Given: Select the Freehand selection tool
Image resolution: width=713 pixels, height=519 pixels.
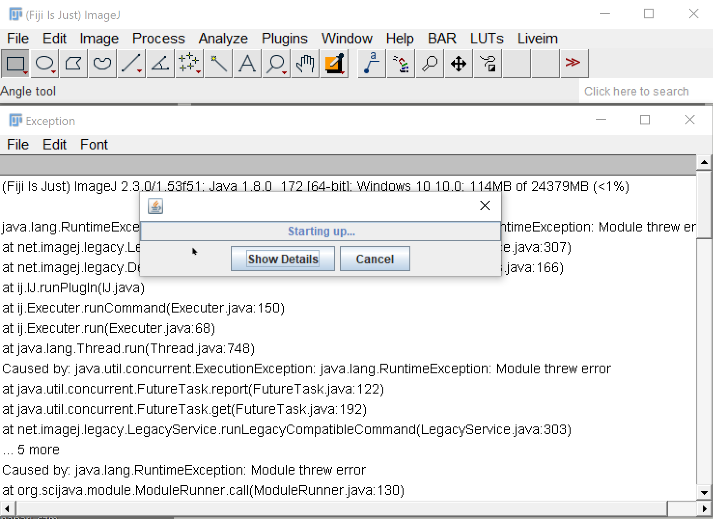Looking at the screenshot, I should pyautogui.click(x=102, y=63).
